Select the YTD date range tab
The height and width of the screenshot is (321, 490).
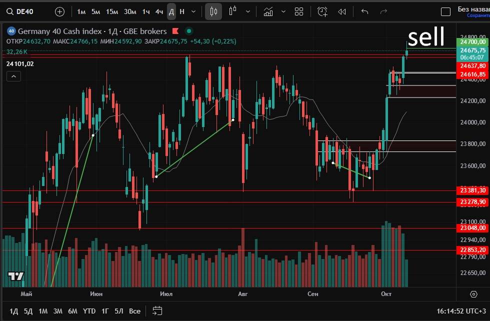tap(89, 311)
